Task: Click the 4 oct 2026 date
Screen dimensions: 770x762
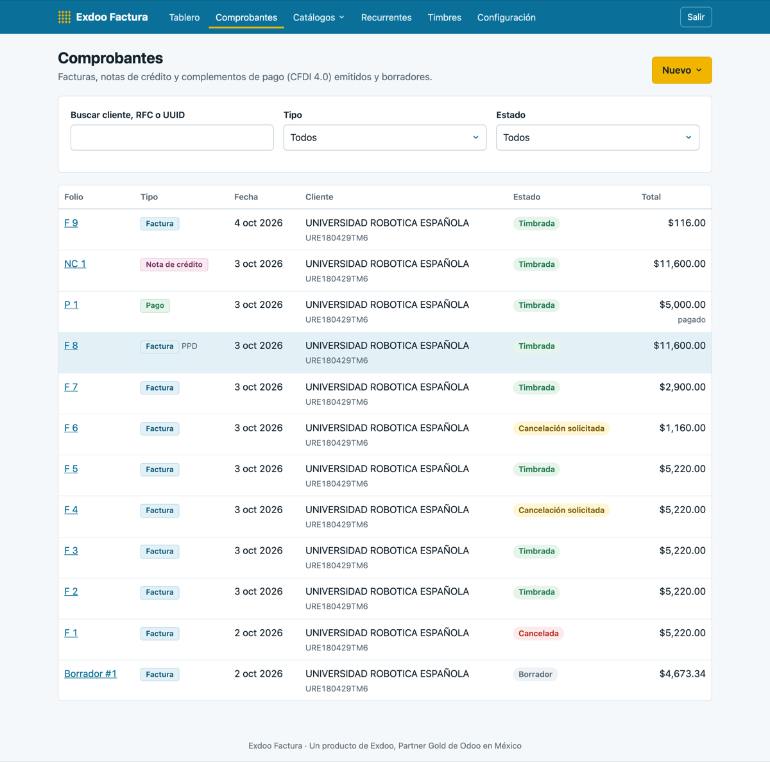Action: 259,223
